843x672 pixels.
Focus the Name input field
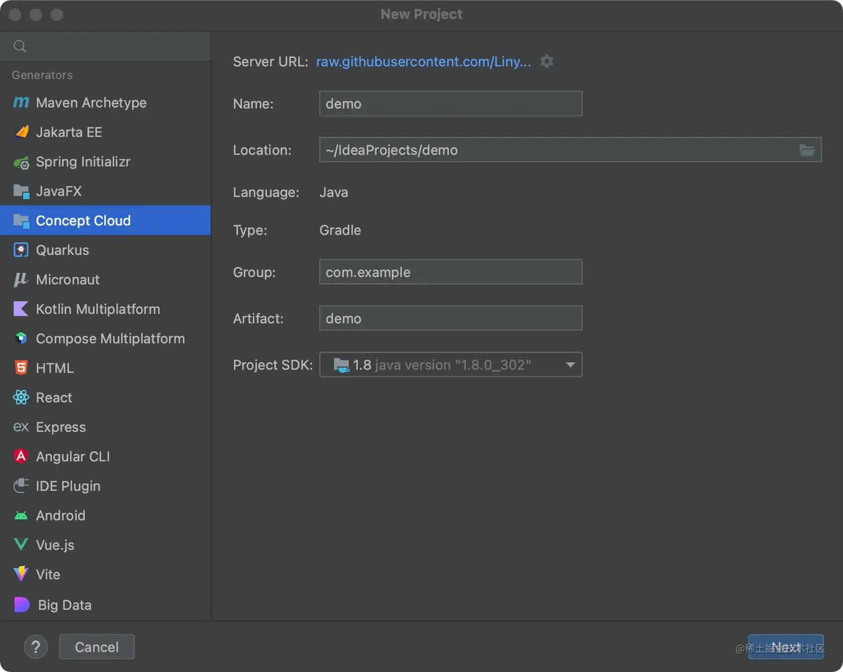pyautogui.click(x=450, y=104)
